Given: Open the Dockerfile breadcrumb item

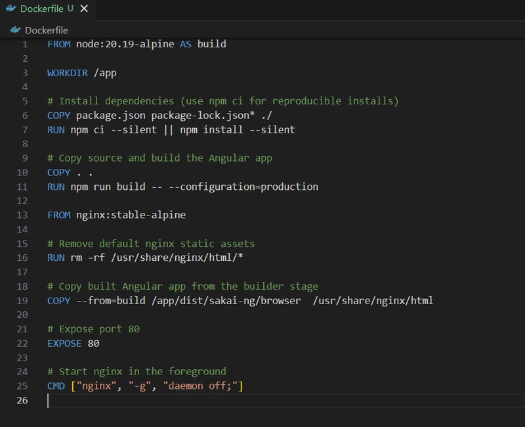Looking at the screenshot, I should 46,30.
